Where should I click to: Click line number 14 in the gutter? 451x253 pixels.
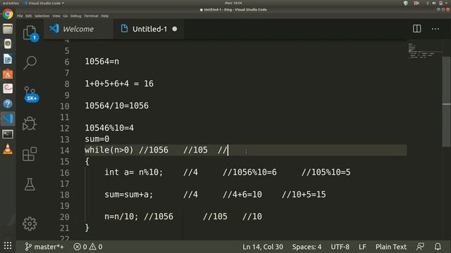[x=65, y=150]
